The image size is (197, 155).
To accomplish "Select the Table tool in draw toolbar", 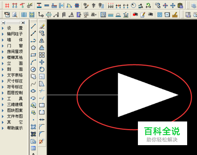I will (33, 148).
